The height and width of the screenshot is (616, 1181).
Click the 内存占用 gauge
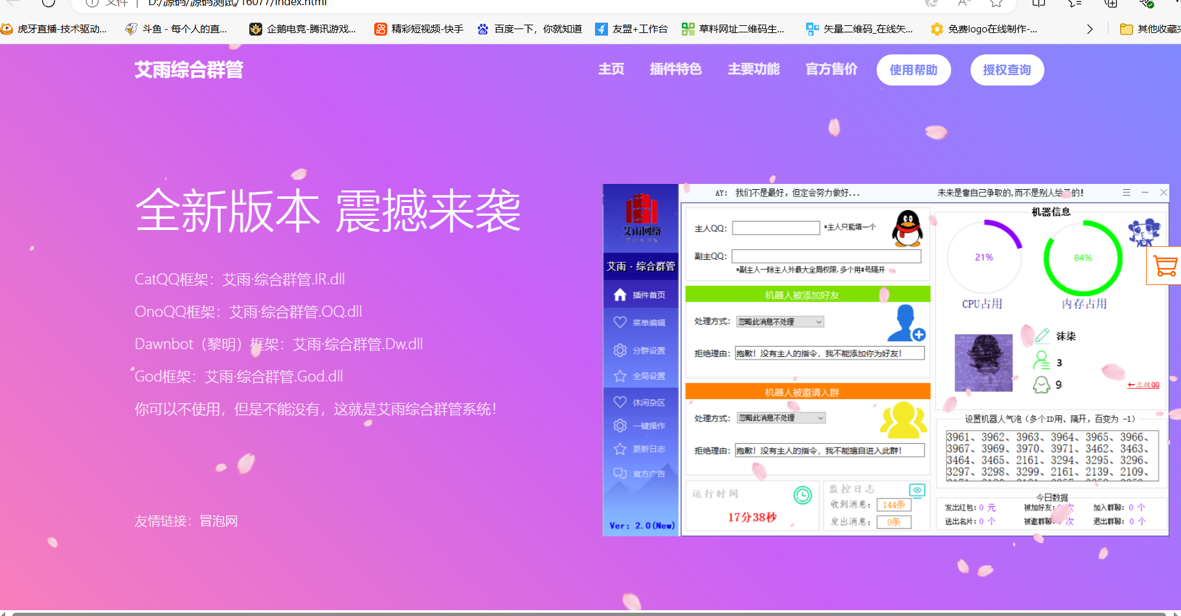[x=1083, y=257]
